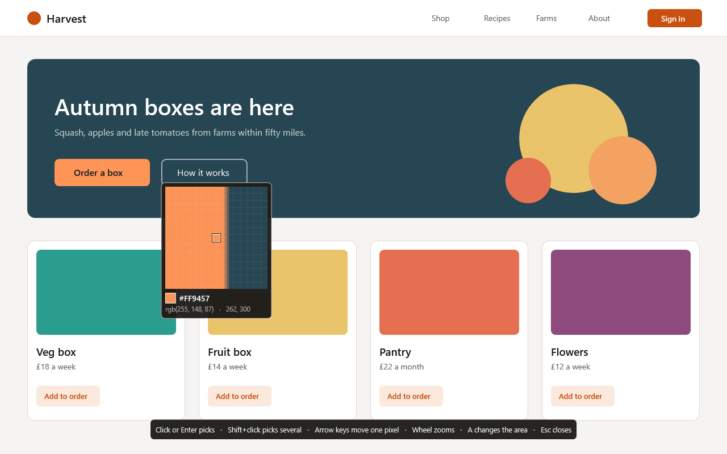Click the Harvest brand name
727x454 pixels.
tap(66, 19)
